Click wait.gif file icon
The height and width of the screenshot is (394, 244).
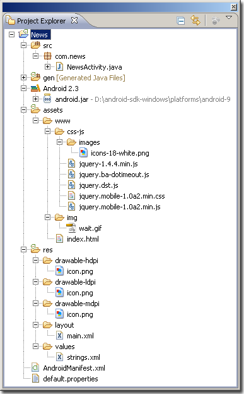(71, 228)
